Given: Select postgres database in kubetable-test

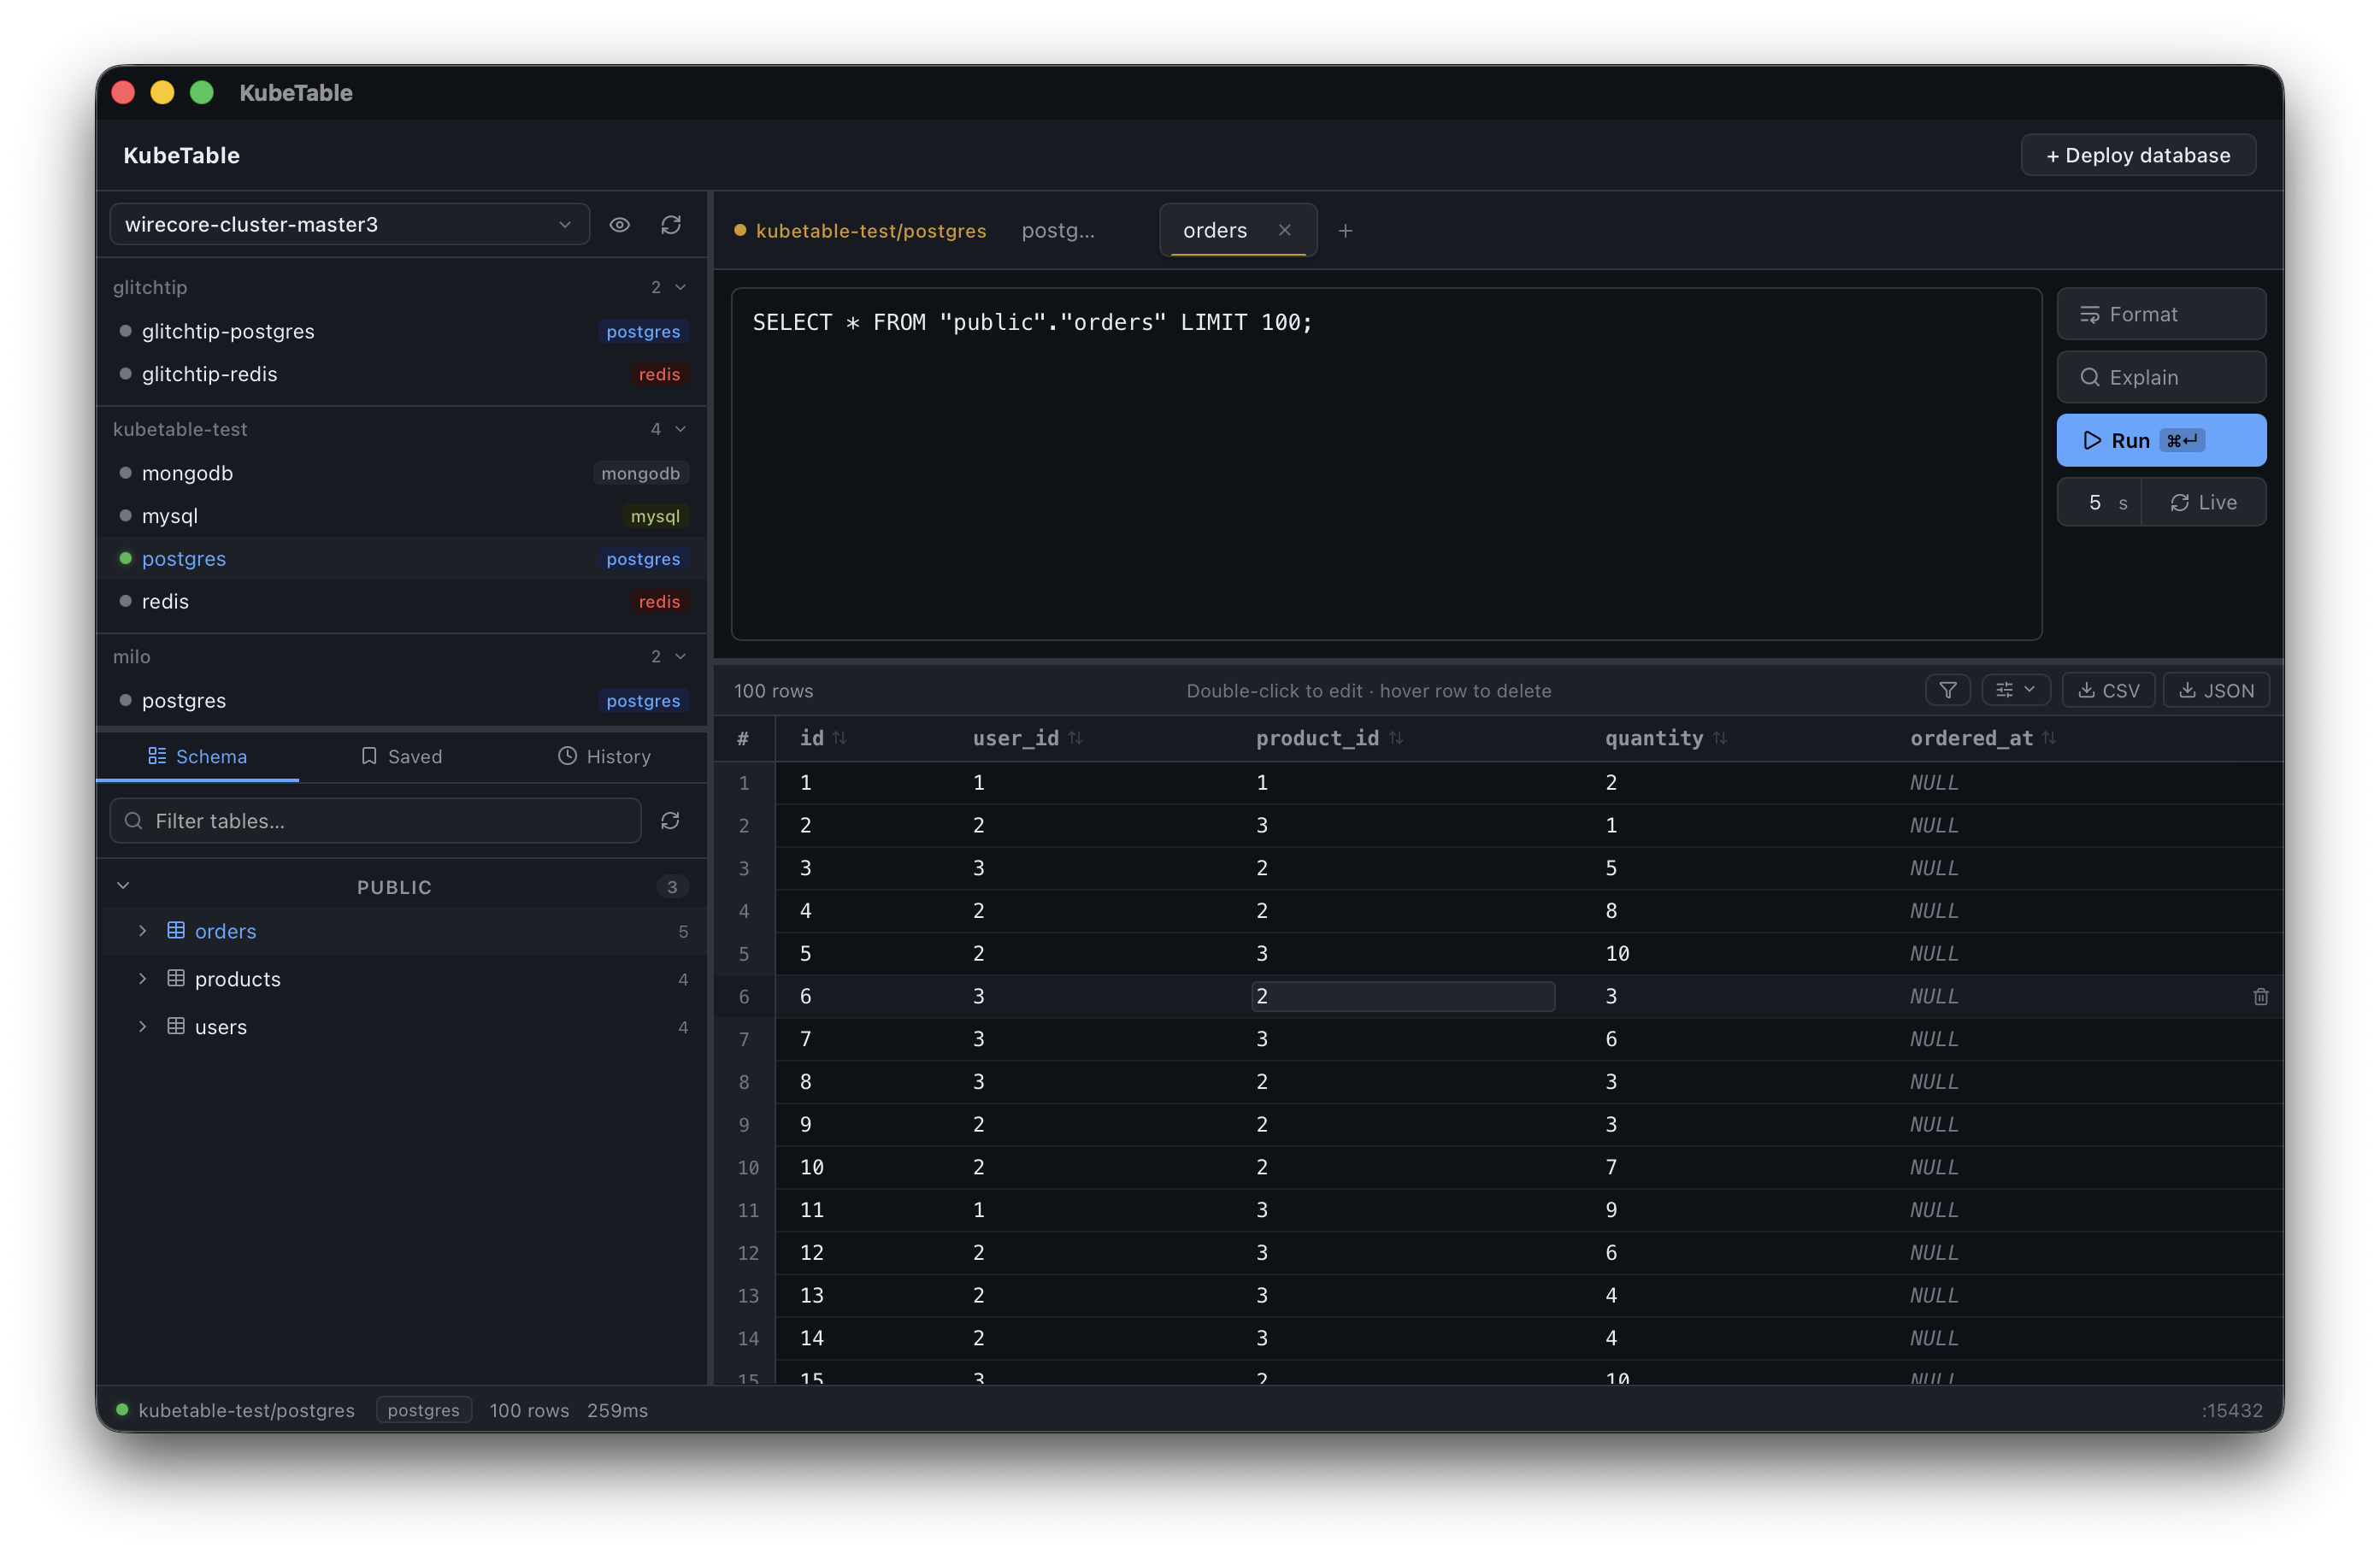Looking at the screenshot, I should pos(401,558).
